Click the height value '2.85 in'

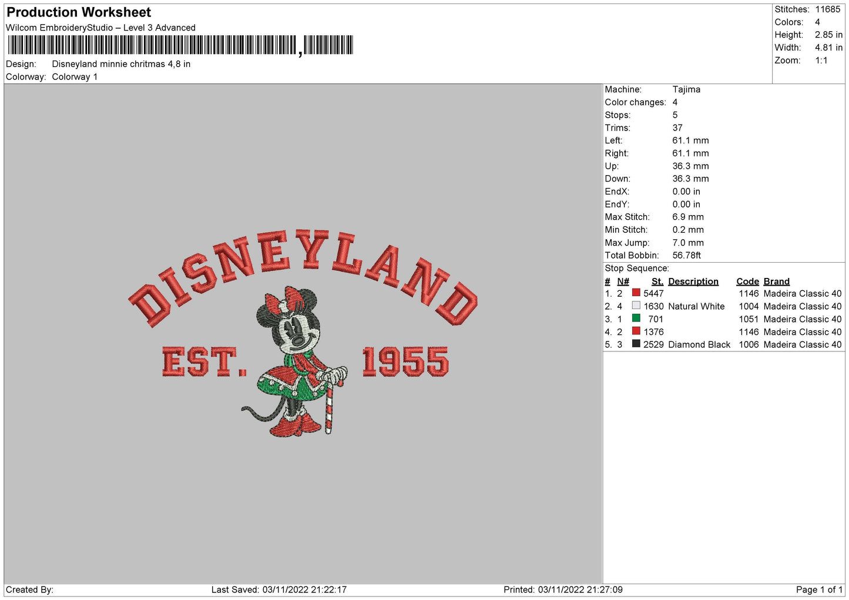(x=828, y=35)
